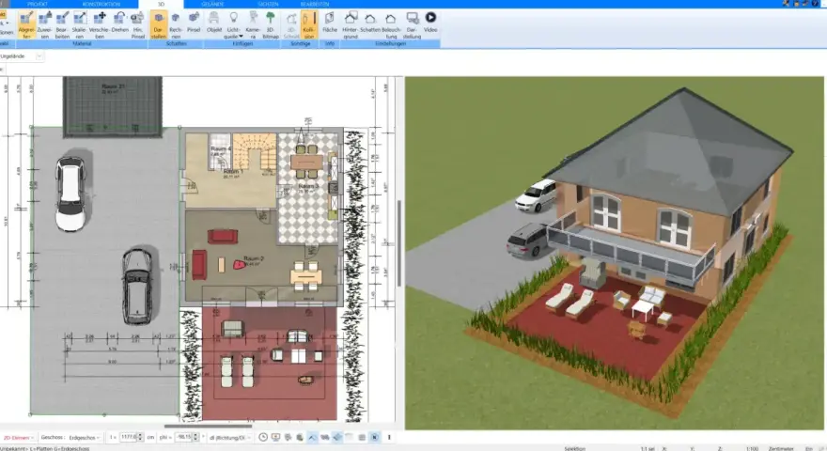Select the 3D ribbon tab

(x=161, y=4)
